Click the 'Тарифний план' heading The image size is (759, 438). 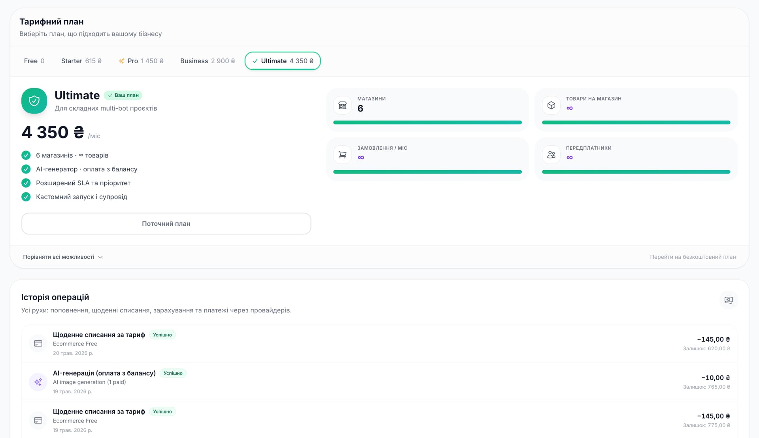(51, 22)
